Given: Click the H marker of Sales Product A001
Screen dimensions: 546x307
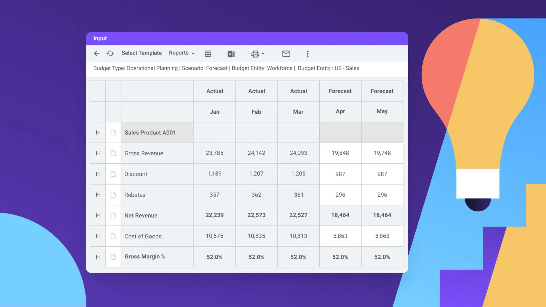Looking at the screenshot, I should click(98, 132).
